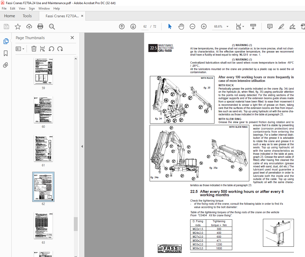Screen dimensions: 305x257
Task: Select page 60 thumbnail
Action: (x=43, y=109)
